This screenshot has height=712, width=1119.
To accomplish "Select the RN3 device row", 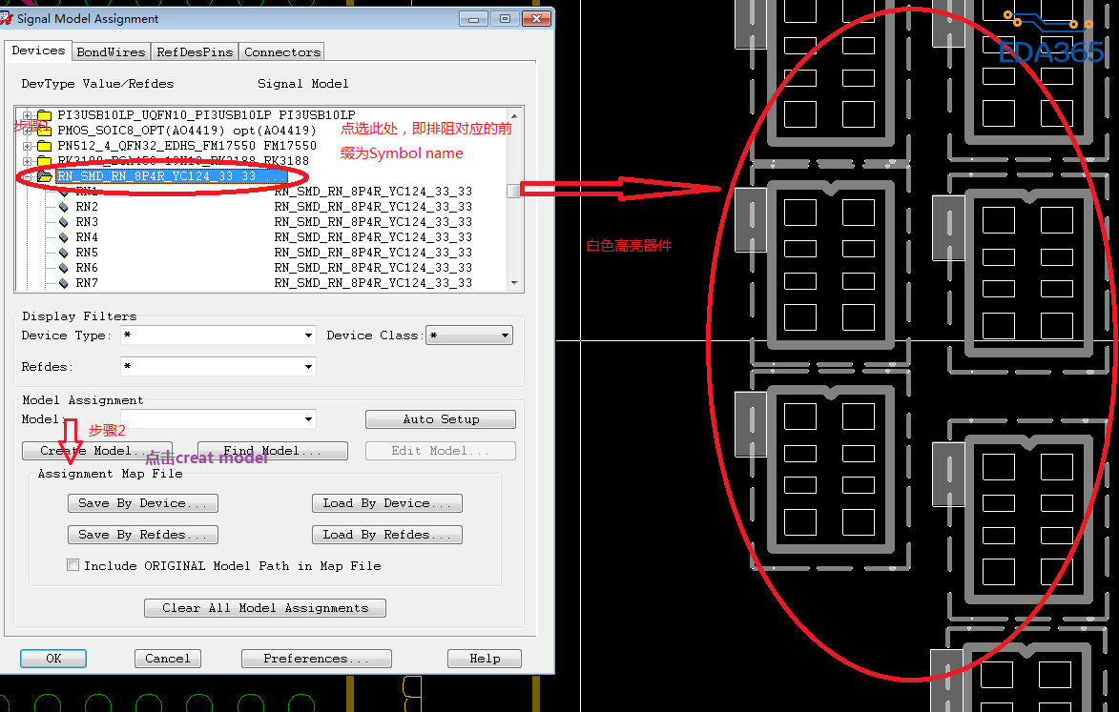I will [x=87, y=222].
